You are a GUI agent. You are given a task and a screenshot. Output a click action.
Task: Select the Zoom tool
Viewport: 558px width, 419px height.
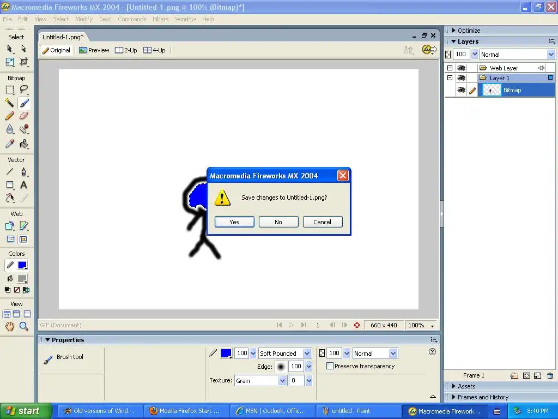pyautogui.click(x=24, y=326)
